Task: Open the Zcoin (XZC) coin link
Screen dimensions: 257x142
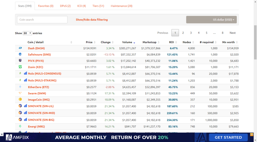Action: click(x=35, y=67)
